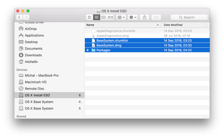Expand the Packages folder disclosure triangle
This screenshot has height=139, width=224.
click(x=88, y=50)
